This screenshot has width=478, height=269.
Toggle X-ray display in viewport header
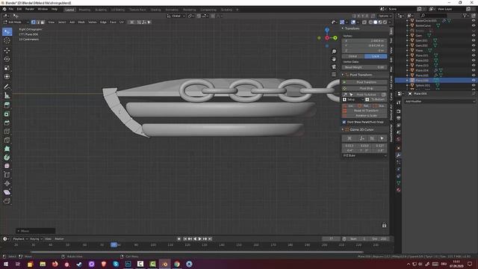(x=364, y=22)
